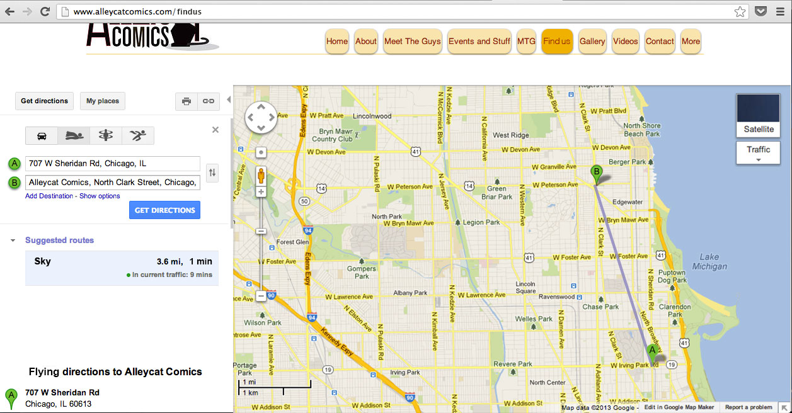Click the Find us nav item

(557, 42)
